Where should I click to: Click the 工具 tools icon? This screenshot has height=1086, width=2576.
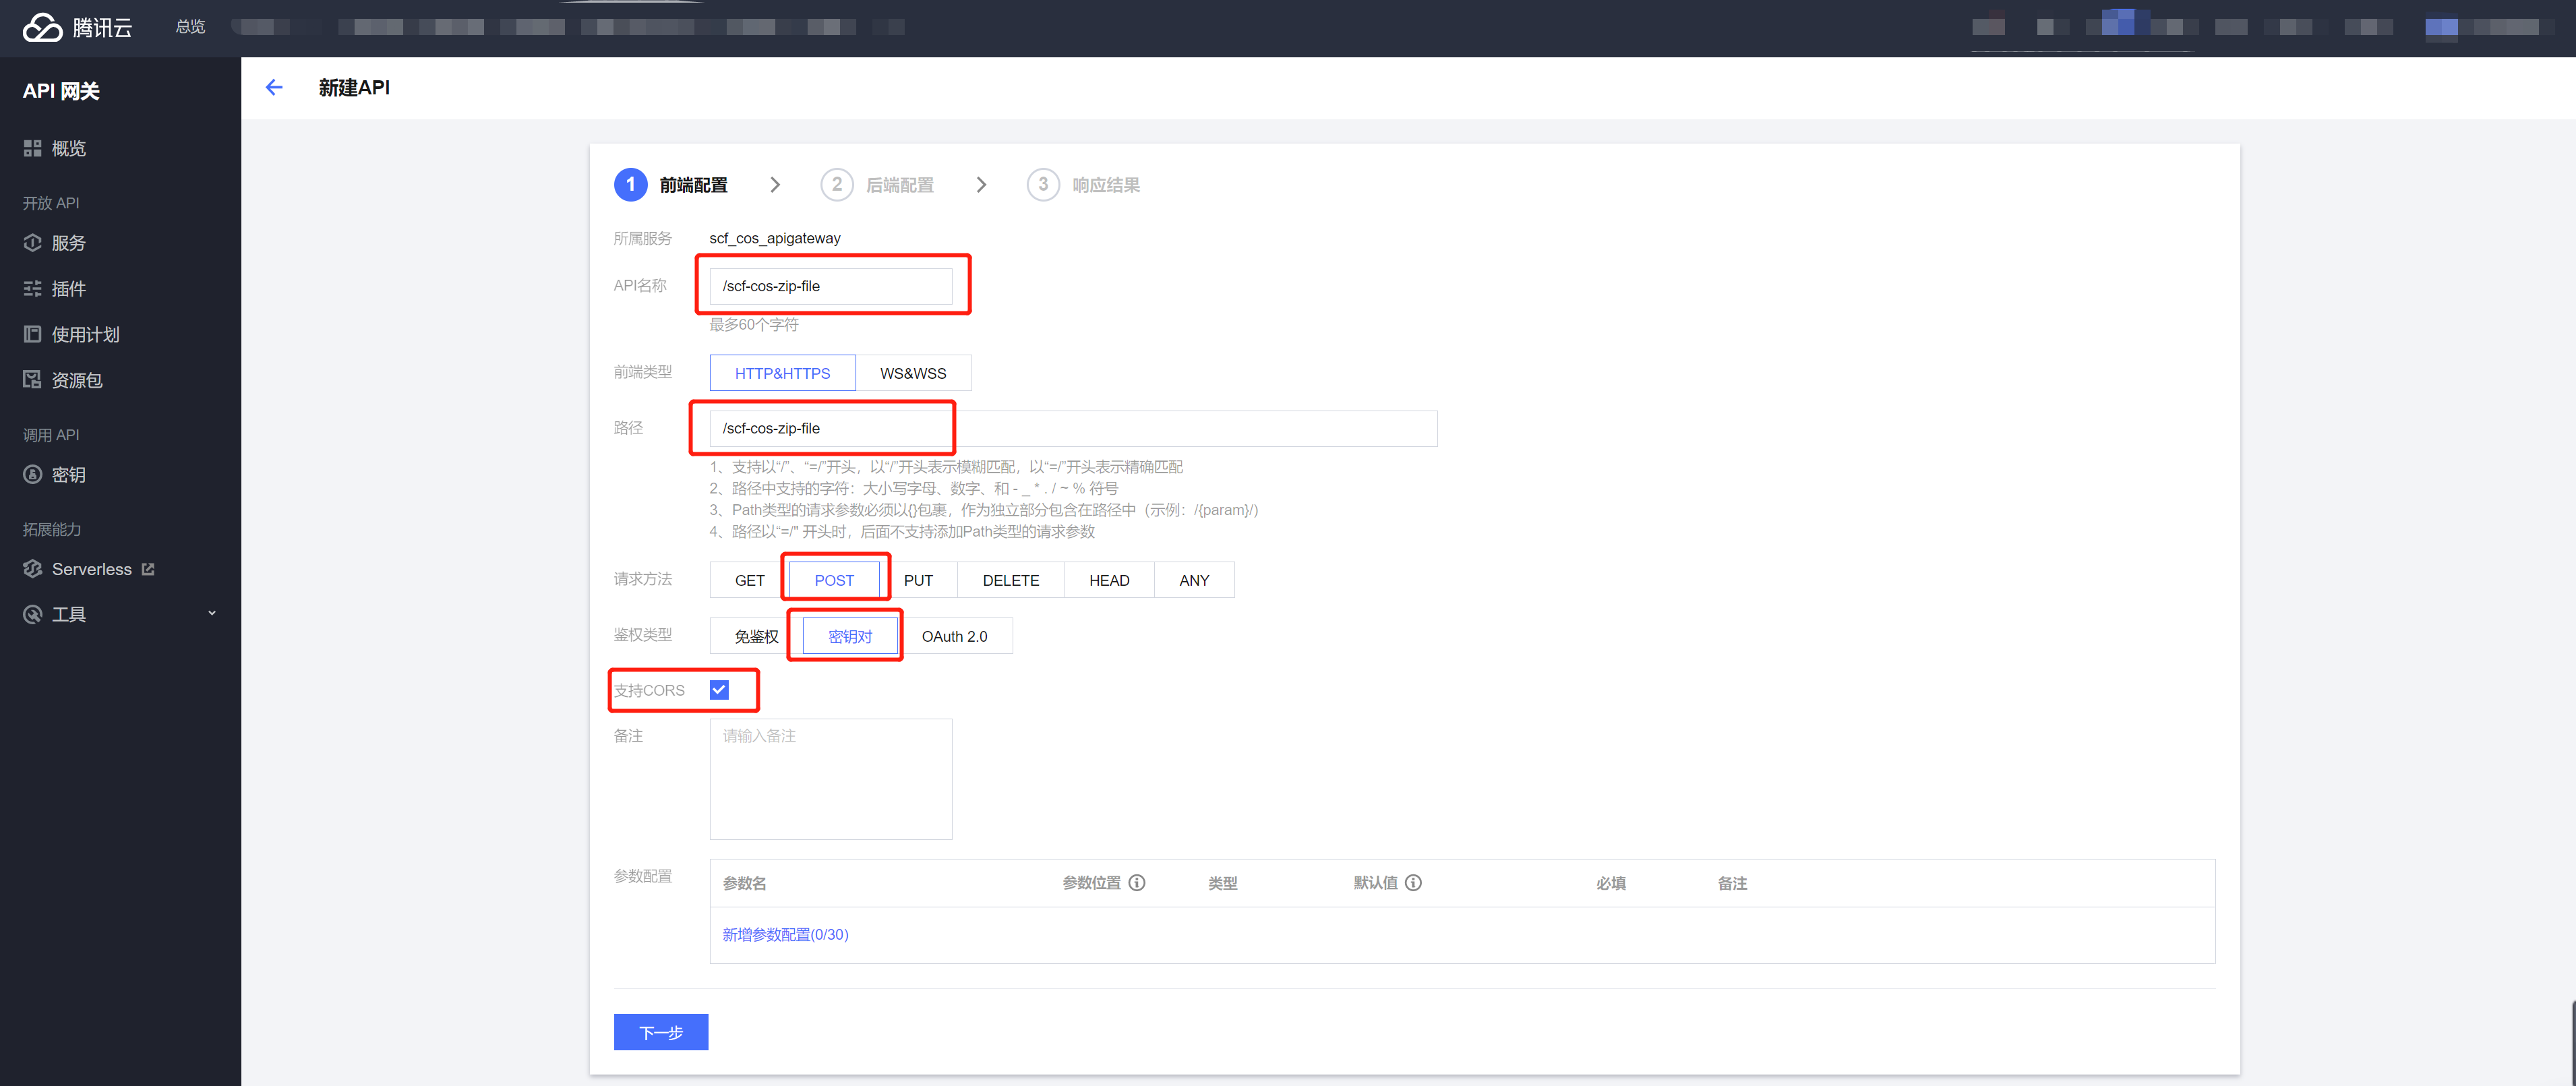pos(32,614)
